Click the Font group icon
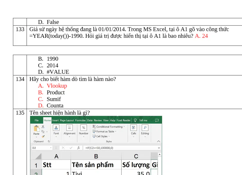The image size is (242, 175). 56,128
